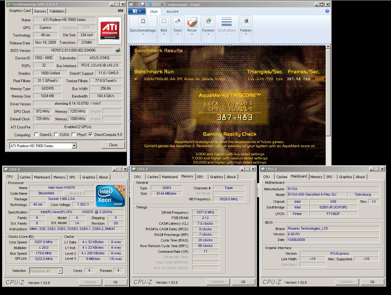Screen dimensions: 391x295
Task: Click the Intel Xeon inside logo in CPU-Z
Action: point(110,196)
